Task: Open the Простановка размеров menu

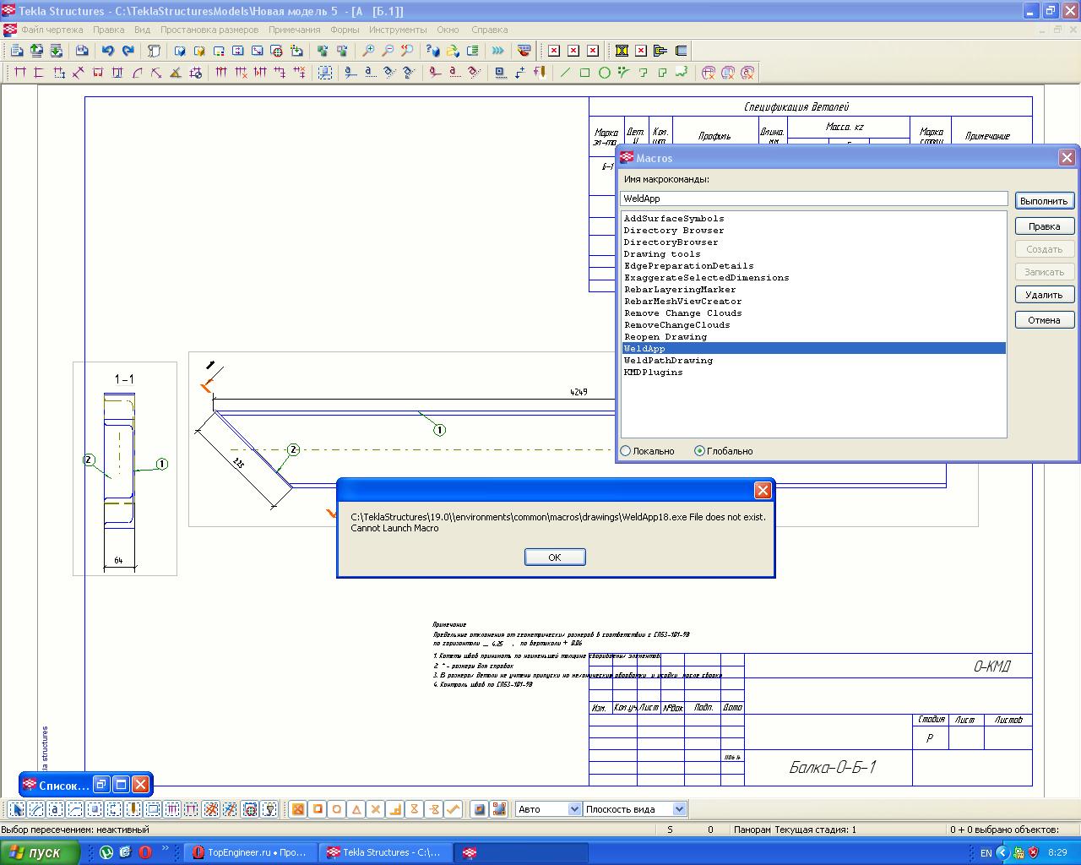Action: point(209,30)
